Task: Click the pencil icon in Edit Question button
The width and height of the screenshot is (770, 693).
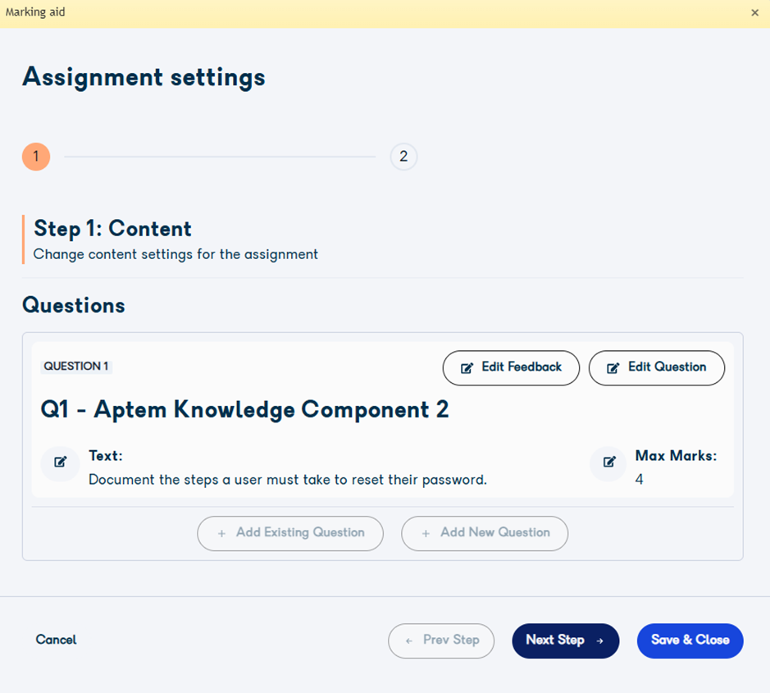Action: [613, 368]
